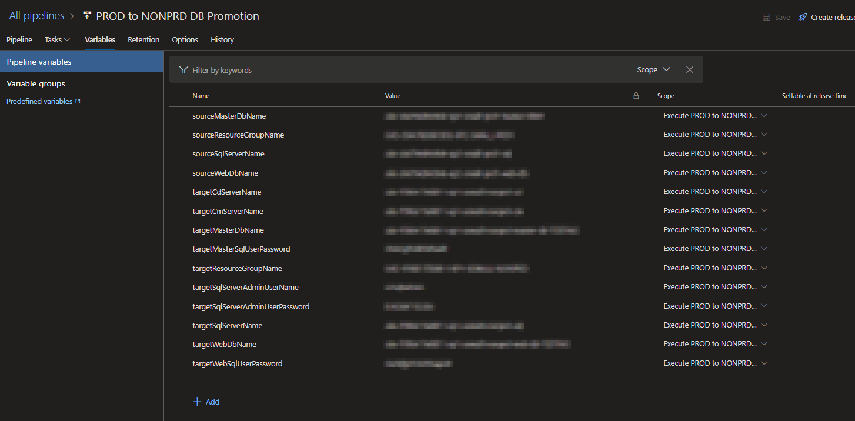Select variable name sourceSqlServerName
The width and height of the screenshot is (855, 421).
(x=228, y=153)
